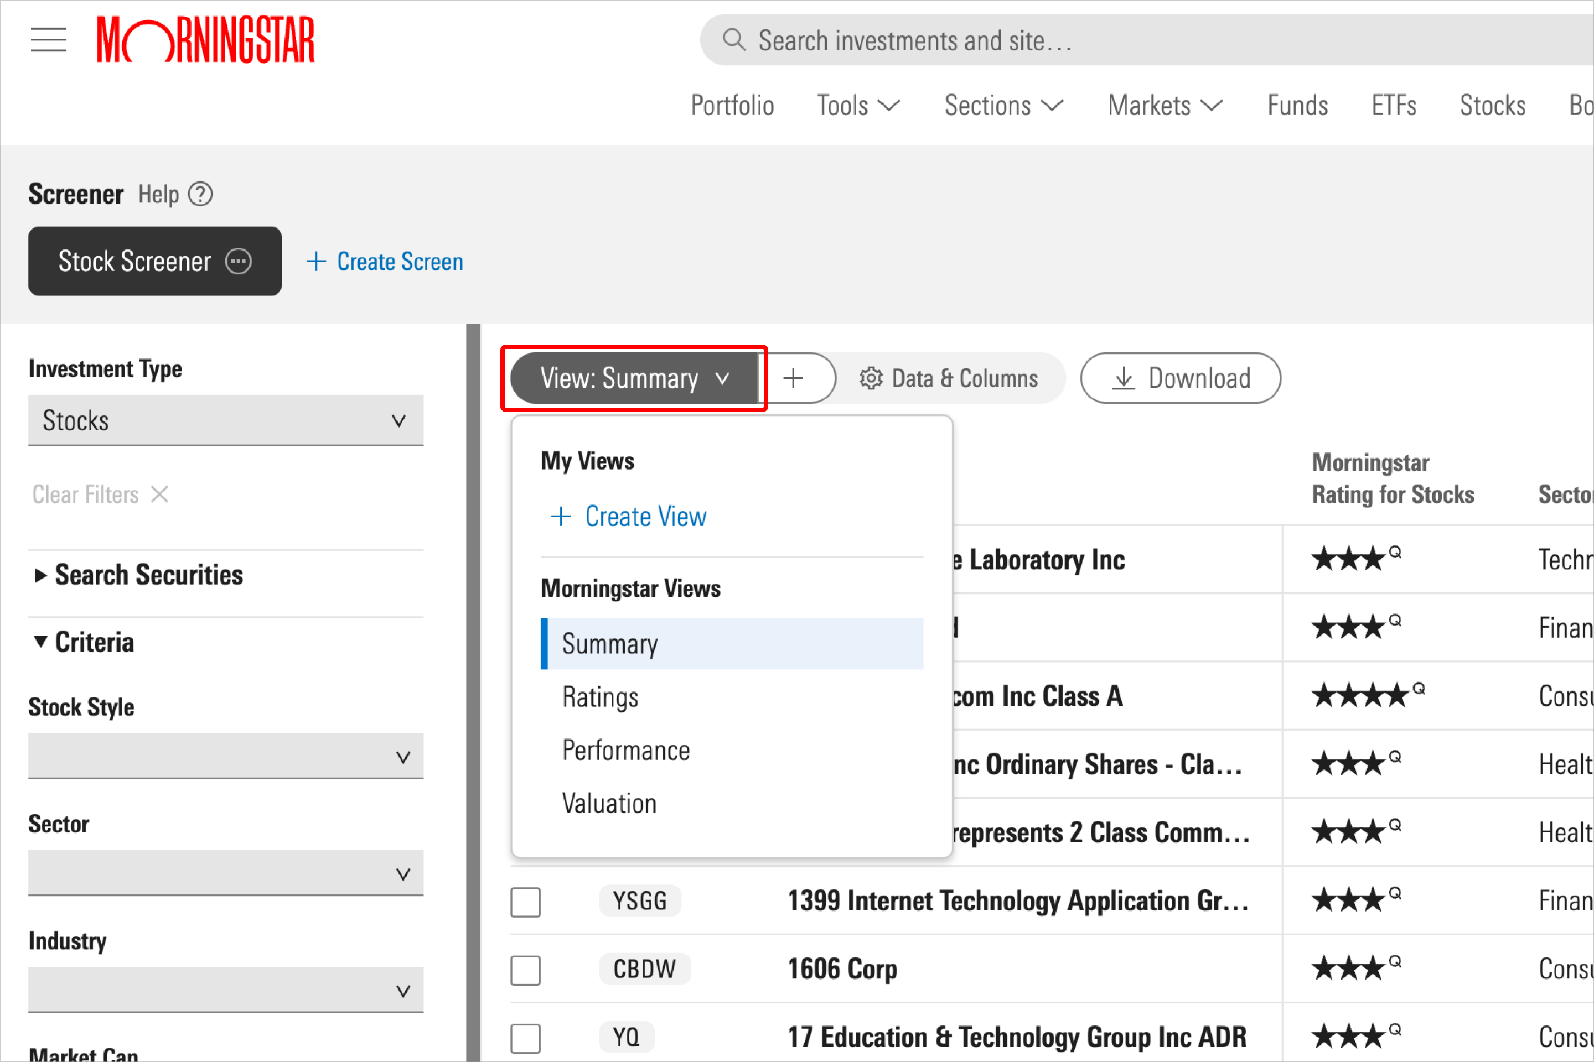This screenshot has height=1062, width=1594.
Task: Open the Investment Type Stocks dropdown
Action: 226,420
